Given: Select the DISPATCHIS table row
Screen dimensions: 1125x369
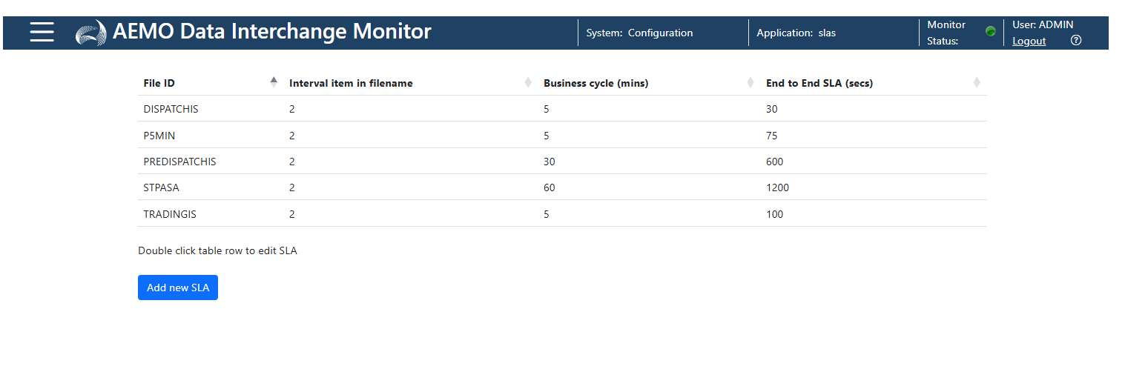Looking at the screenshot, I should pyautogui.click(x=562, y=109).
